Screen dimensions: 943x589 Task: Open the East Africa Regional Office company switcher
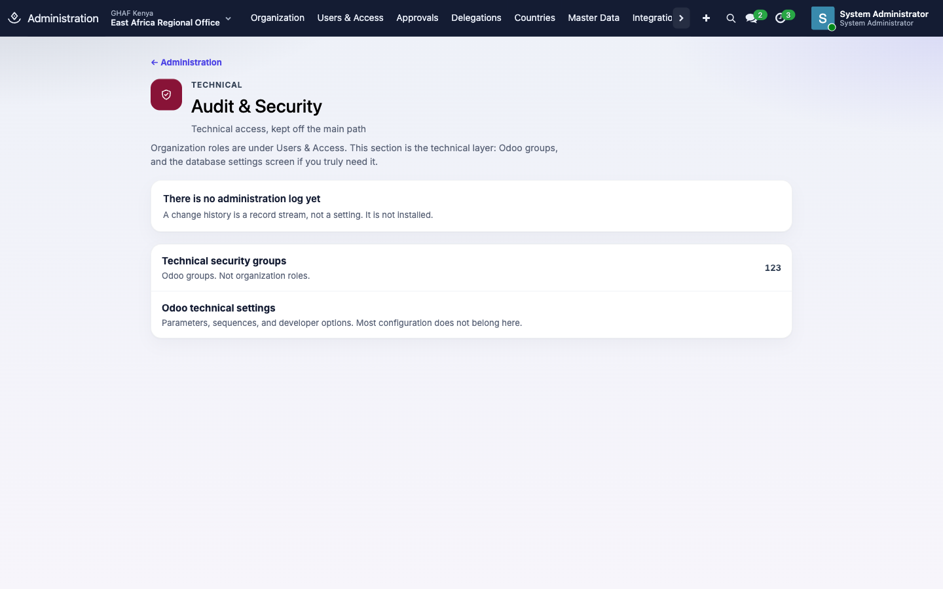point(171,18)
